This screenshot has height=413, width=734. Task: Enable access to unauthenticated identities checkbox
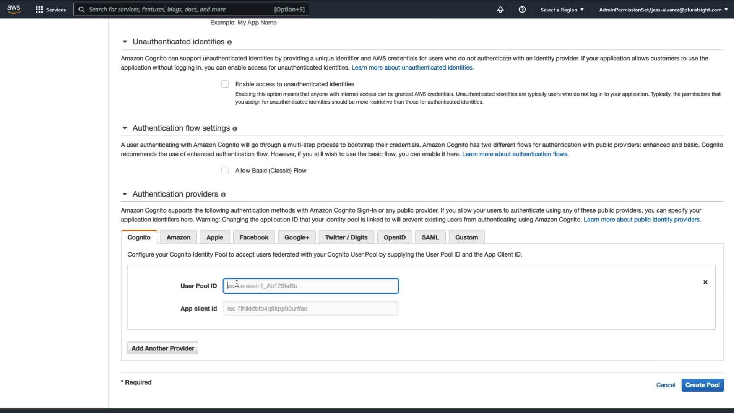[225, 84]
